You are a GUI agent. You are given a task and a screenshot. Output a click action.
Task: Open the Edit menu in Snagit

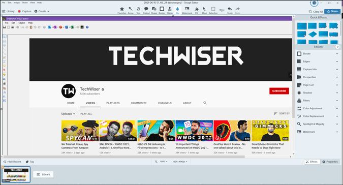[10, 3]
